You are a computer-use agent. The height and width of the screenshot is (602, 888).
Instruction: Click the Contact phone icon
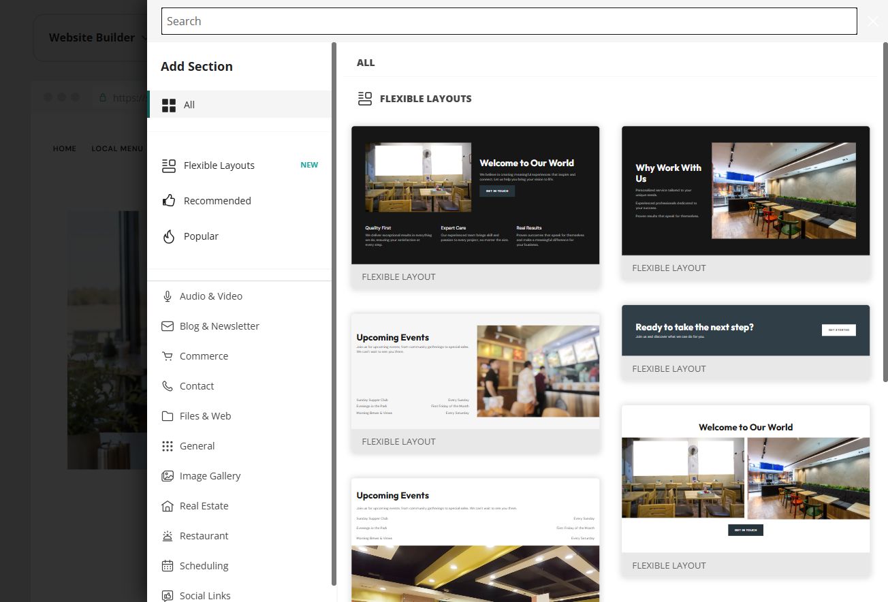pos(168,386)
